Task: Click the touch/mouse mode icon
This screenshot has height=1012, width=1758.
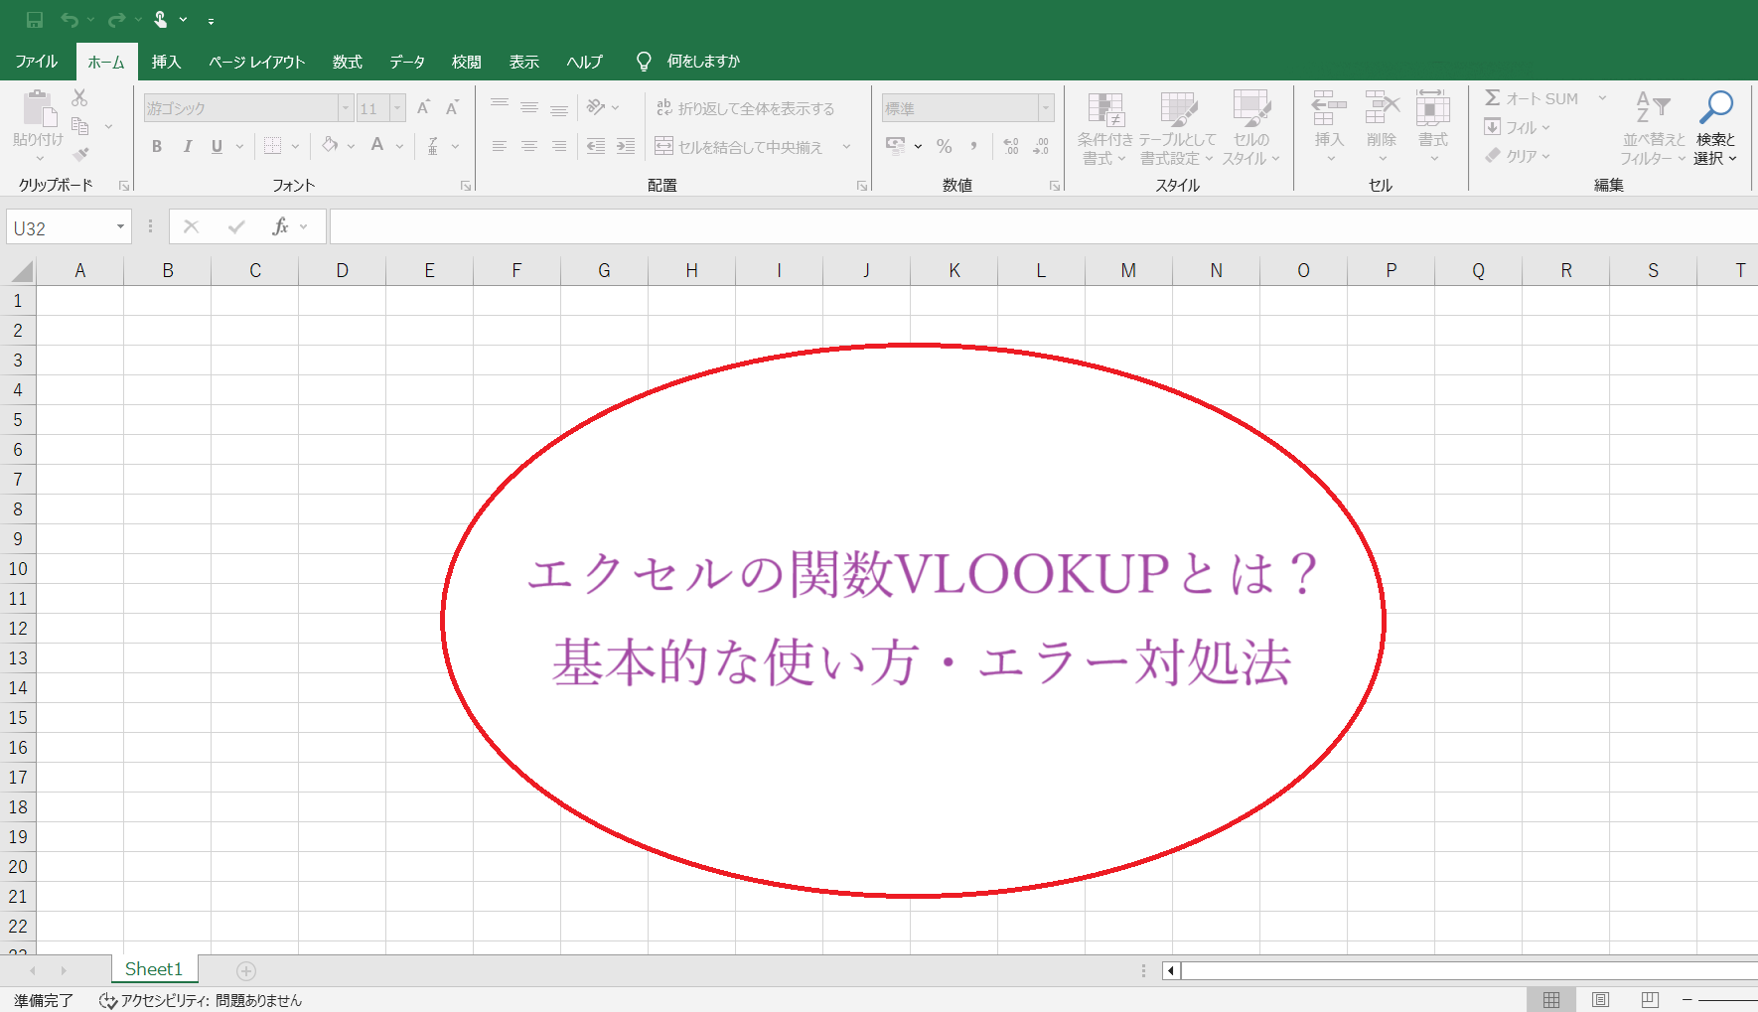Action: point(160,19)
